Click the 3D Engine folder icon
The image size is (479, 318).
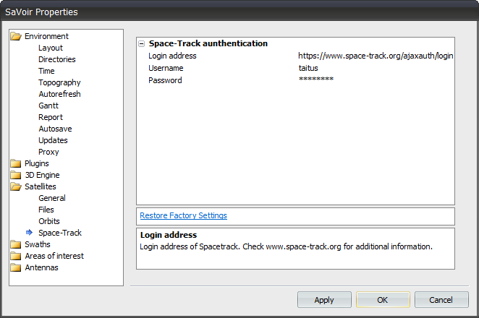pos(16,175)
